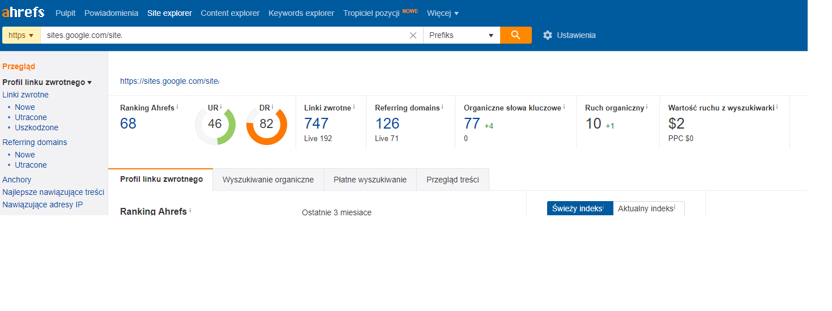Click the traffic value $2
The width and height of the screenshot is (832, 311).
[676, 123]
